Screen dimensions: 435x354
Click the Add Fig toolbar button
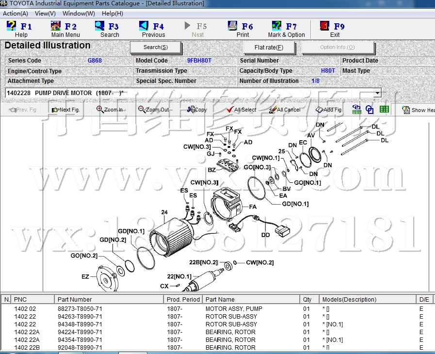pyautogui.click(x=328, y=110)
